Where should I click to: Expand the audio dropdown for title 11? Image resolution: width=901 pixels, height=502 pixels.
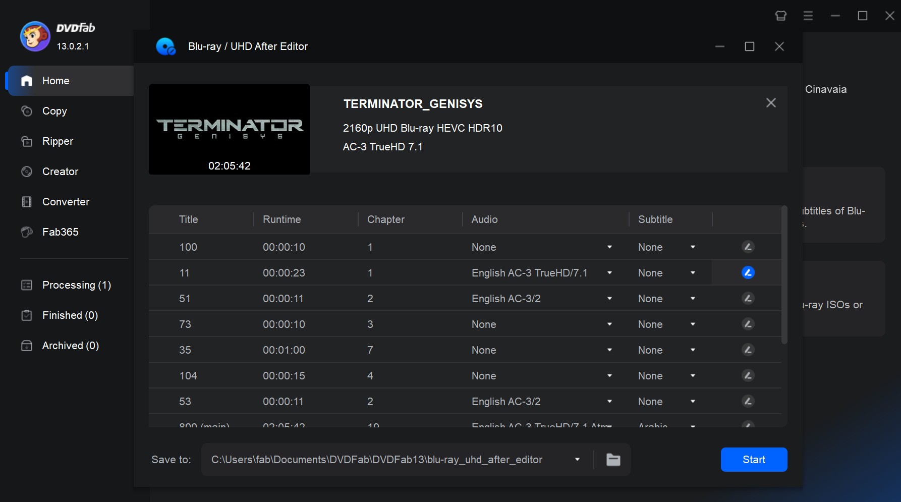point(609,273)
